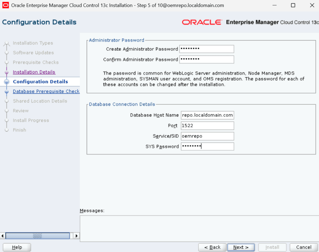The image size is (319, 252).
Task: Click right arrow of sidebar horizontal scrollbar
Action: pyautogui.click(x=77, y=236)
